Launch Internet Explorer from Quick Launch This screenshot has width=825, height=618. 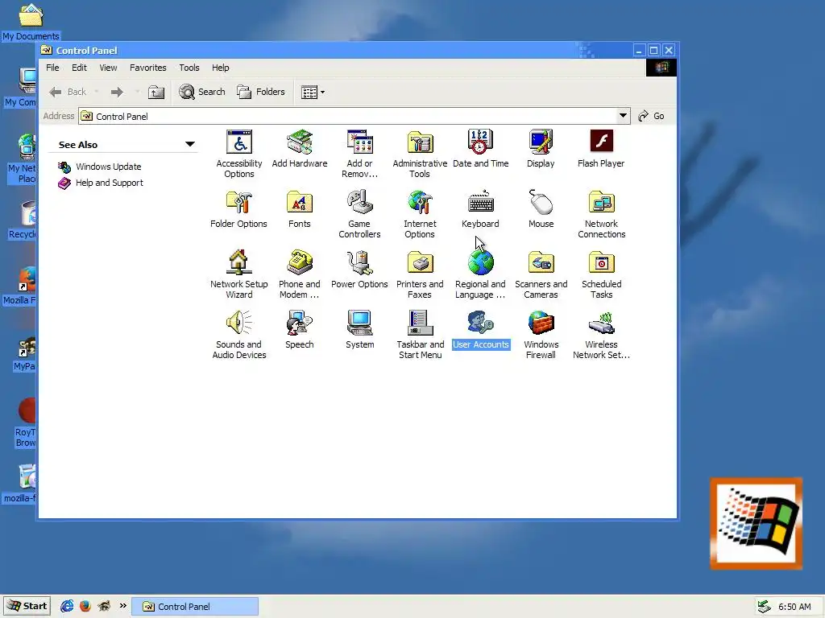tap(67, 606)
